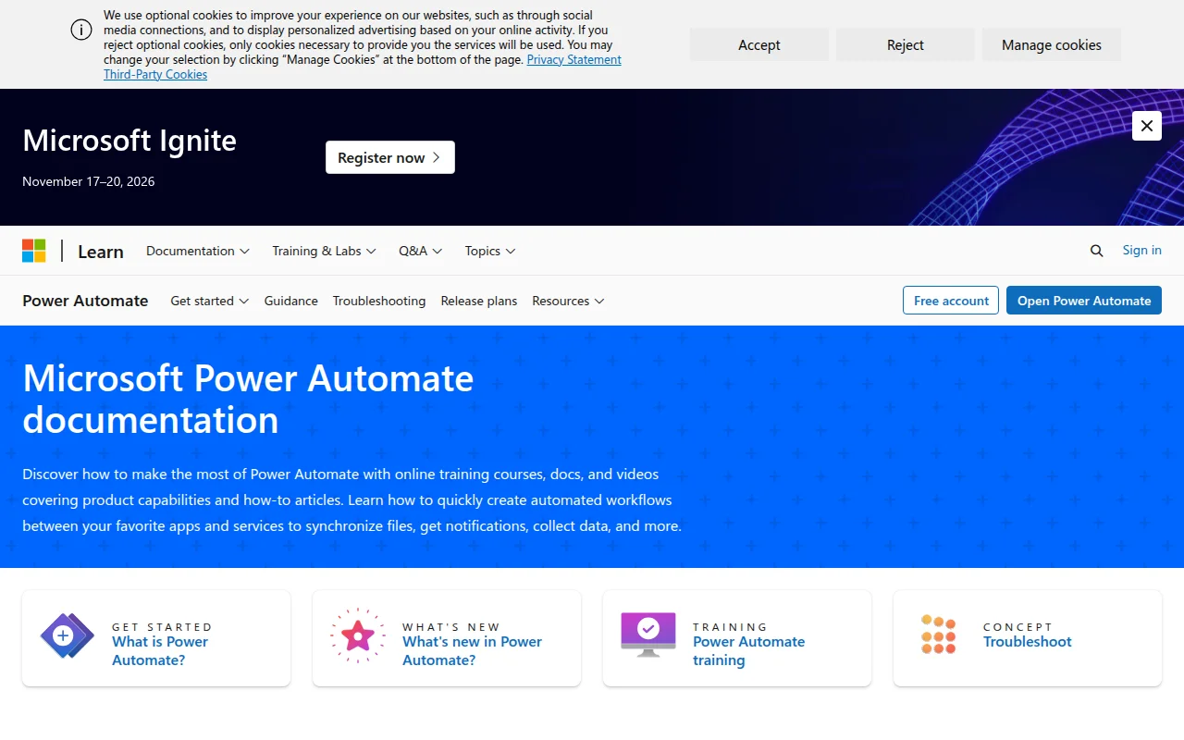This screenshot has width=1184, height=740.
Task: Go to the Learn home link
Action: 101,252
